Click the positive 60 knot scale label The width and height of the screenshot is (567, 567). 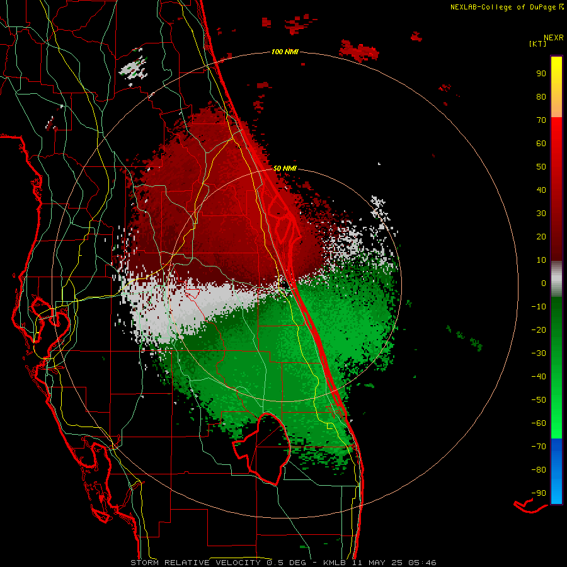click(541, 143)
